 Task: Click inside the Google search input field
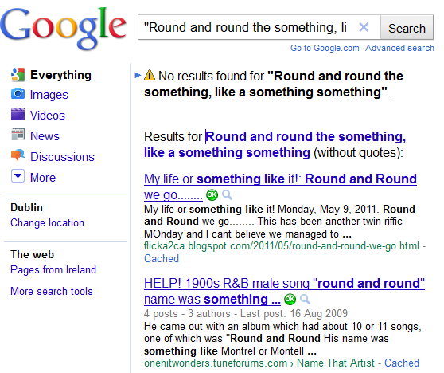[x=247, y=28]
